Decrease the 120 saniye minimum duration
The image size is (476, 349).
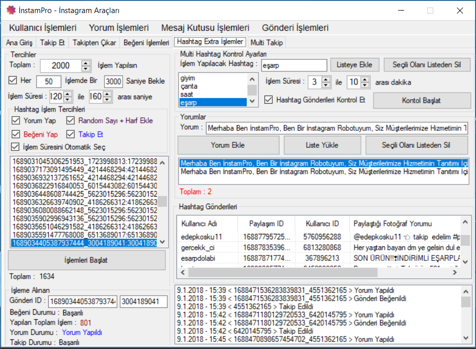pyautogui.click(x=68, y=100)
